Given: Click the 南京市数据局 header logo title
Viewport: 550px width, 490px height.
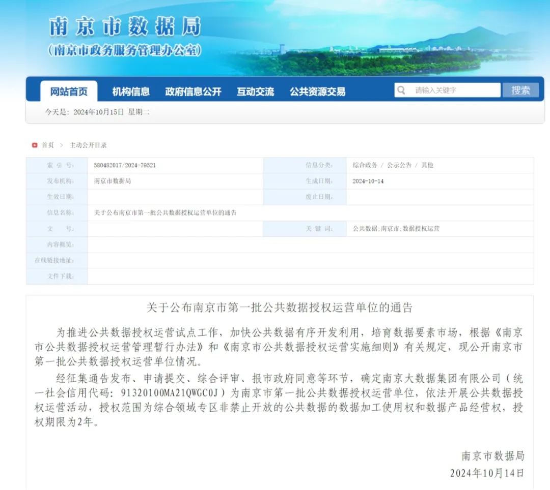Looking at the screenshot, I should point(125,27).
